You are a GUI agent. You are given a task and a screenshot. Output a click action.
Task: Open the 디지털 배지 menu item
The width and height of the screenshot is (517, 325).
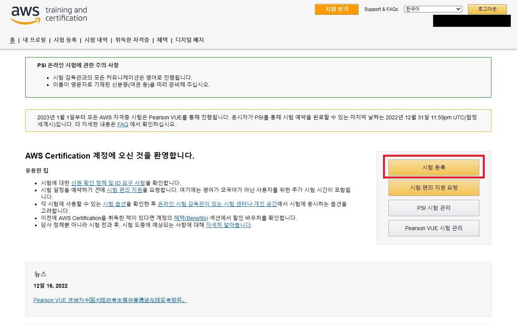(x=190, y=40)
